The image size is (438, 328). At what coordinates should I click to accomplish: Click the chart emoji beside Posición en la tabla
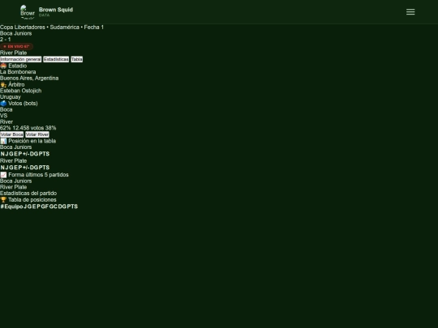(x=3, y=141)
